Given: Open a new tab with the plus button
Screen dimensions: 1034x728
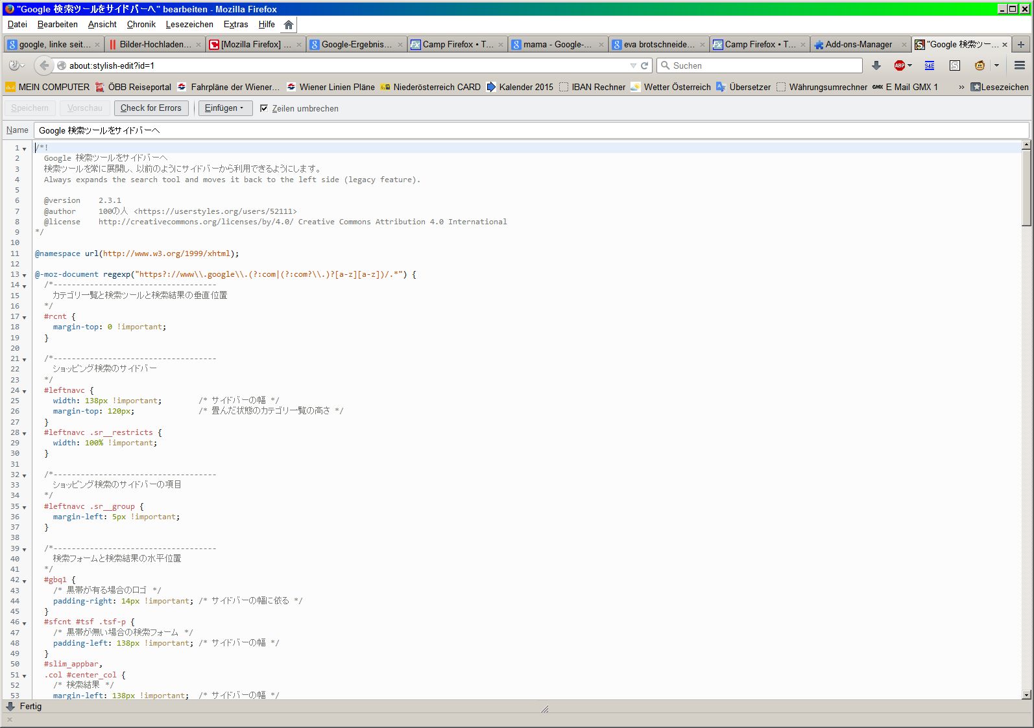Looking at the screenshot, I should click(1021, 45).
